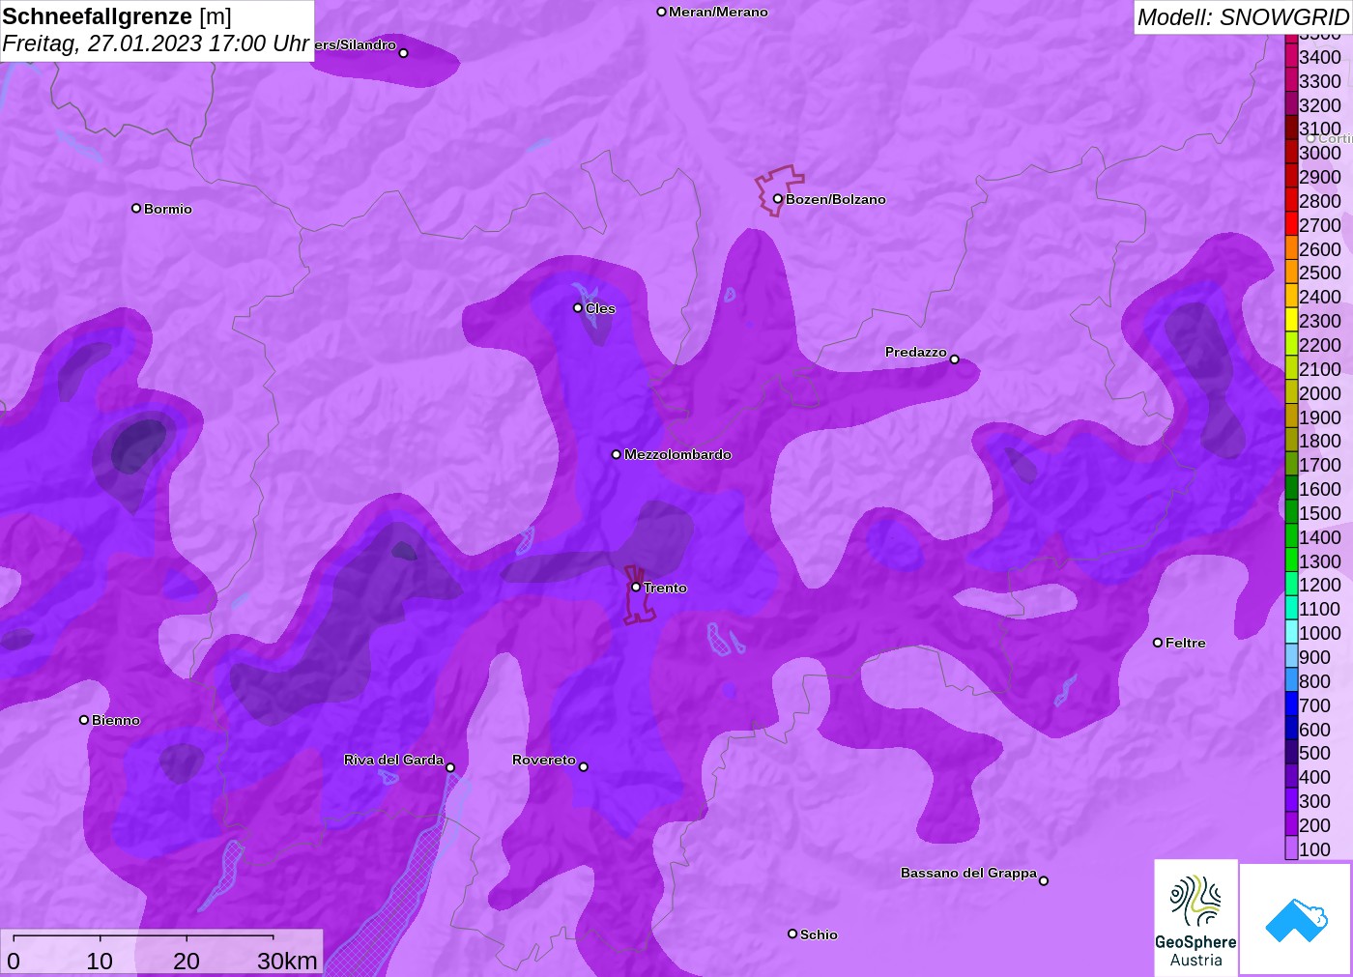The width and height of the screenshot is (1353, 977).
Task: Click the Silandro marker dot
Action: click(403, 53)
